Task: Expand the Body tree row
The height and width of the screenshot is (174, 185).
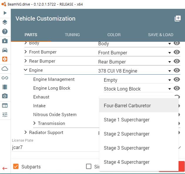Action: 26,43
